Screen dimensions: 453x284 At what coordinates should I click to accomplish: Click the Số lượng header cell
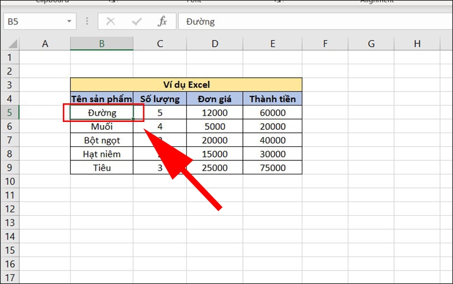click(160, 99)
